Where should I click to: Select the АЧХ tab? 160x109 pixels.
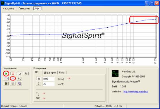(37, 9)
